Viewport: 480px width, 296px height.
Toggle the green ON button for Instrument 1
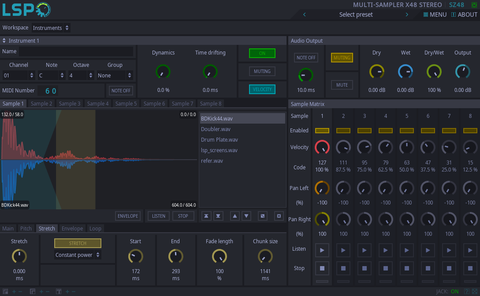[x=262, y=53]
